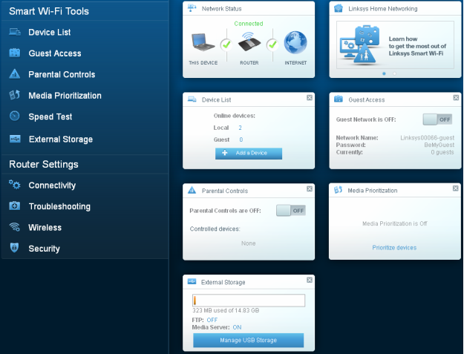Open Security router settings
Viewport: 464px width, 354px height.
point(44,249)
